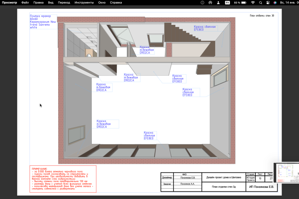Click the exclamation circle status icon
This screenshot has width=299, height=199.
203,2
